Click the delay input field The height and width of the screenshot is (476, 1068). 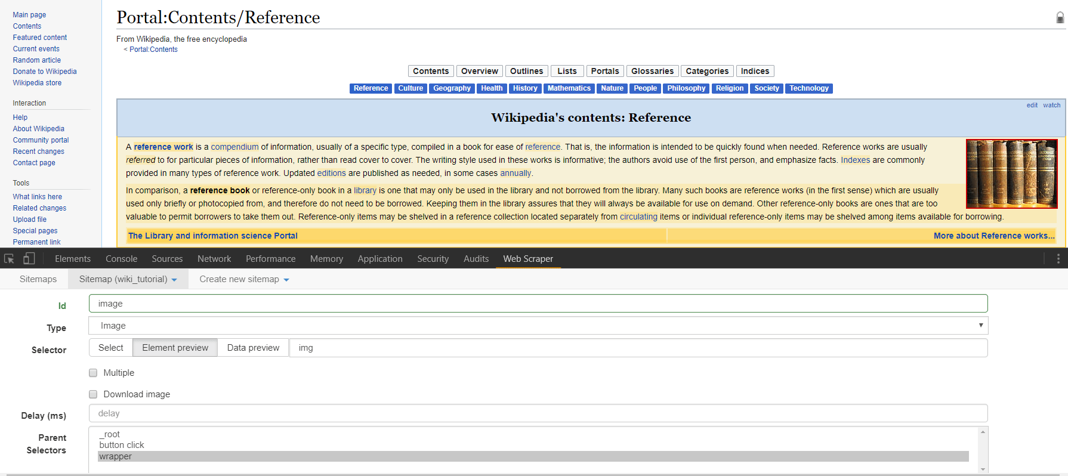(x=538, y=413)
